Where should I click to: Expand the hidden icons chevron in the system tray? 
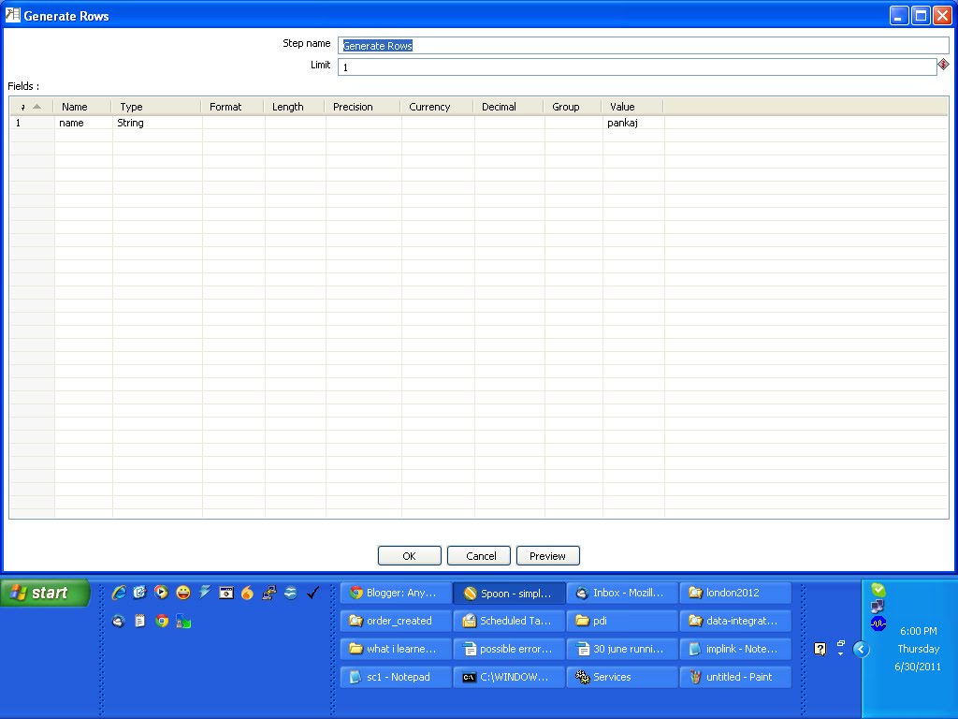point(861,649)
